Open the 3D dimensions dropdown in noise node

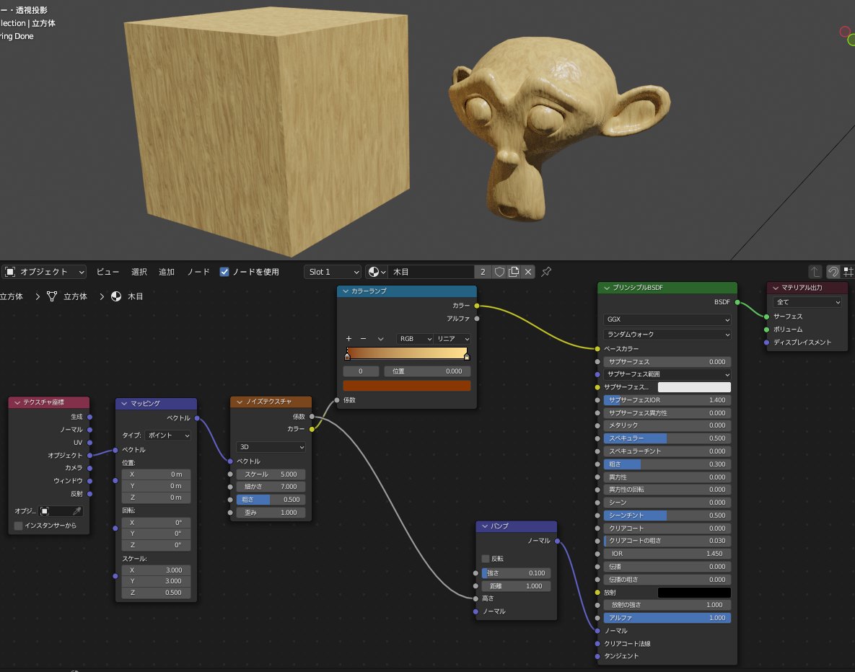click(271, 447)
